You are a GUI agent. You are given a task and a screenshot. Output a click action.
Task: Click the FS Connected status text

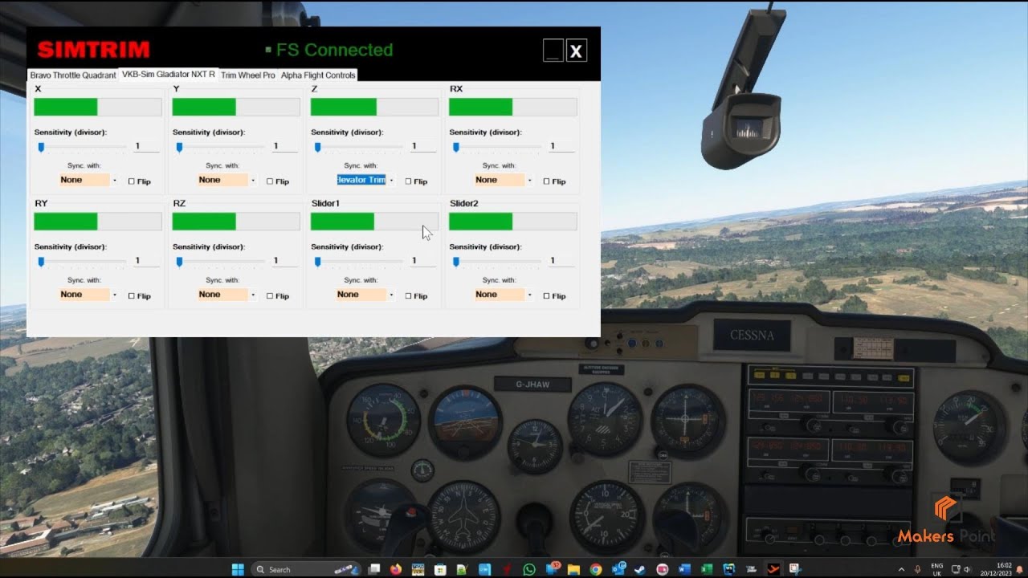pos(334,50)
